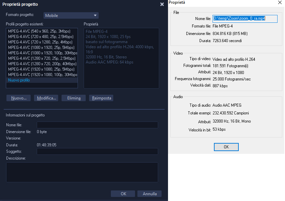Image resolution: width=285 pixels, height=201 pixels.
Task: Click the Audio AAC MPEG value in the file window
Action: (x=227, y=105)
